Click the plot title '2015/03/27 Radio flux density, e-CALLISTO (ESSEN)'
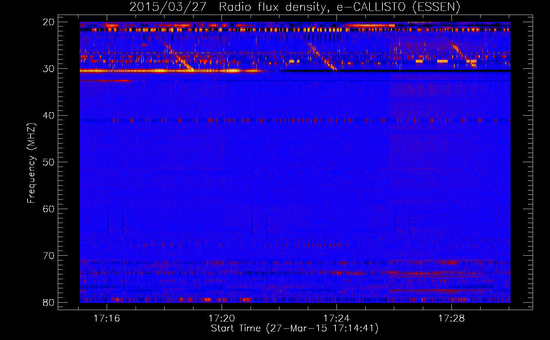The height and width of the screenshot is (340, 550). (295, 7)
